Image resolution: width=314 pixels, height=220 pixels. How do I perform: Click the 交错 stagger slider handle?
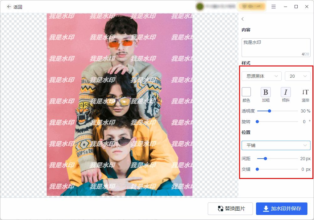[x=257, y=169]
